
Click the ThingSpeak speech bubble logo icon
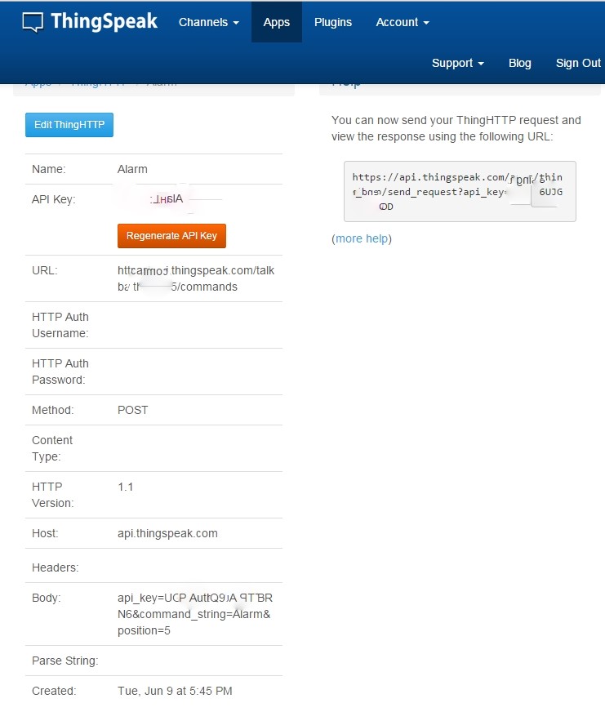click(33, 22)
